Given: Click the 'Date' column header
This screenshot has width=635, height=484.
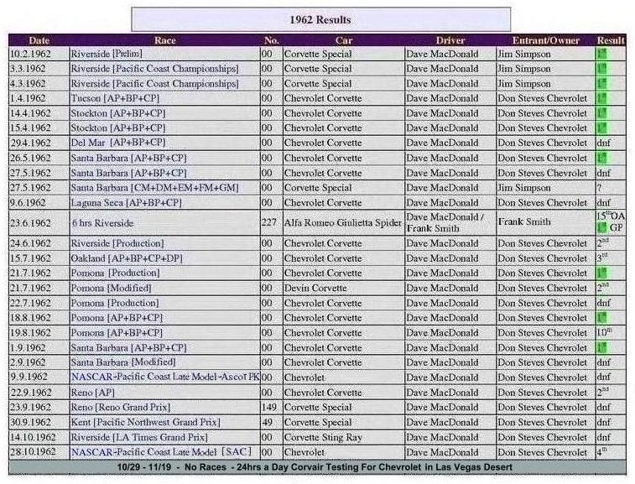Looking at the screenshot, I should (39, 40).
